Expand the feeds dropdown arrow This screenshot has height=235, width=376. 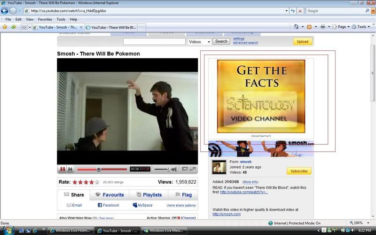315,27
